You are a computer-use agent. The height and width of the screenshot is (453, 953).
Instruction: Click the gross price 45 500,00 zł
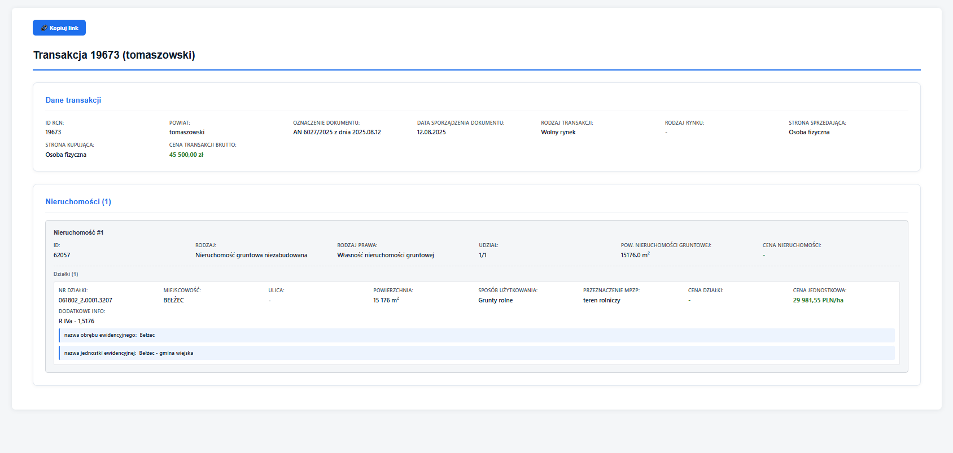(186, 155)
